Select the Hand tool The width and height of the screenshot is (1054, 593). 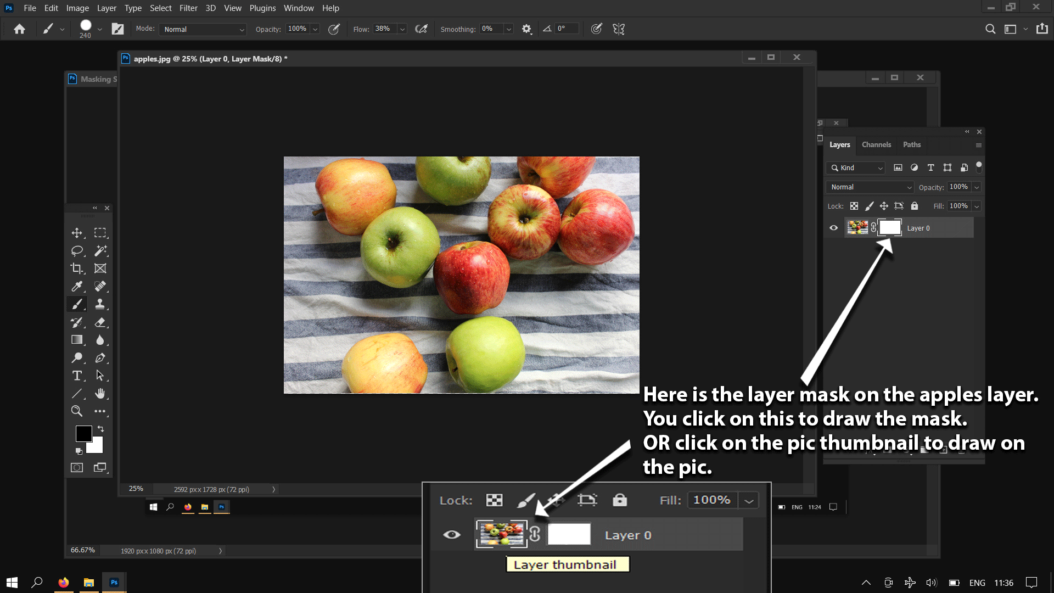(x=100, y=393)
